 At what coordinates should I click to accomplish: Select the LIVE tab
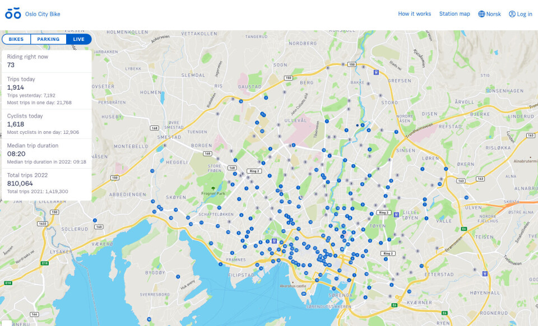pos(78,39)
